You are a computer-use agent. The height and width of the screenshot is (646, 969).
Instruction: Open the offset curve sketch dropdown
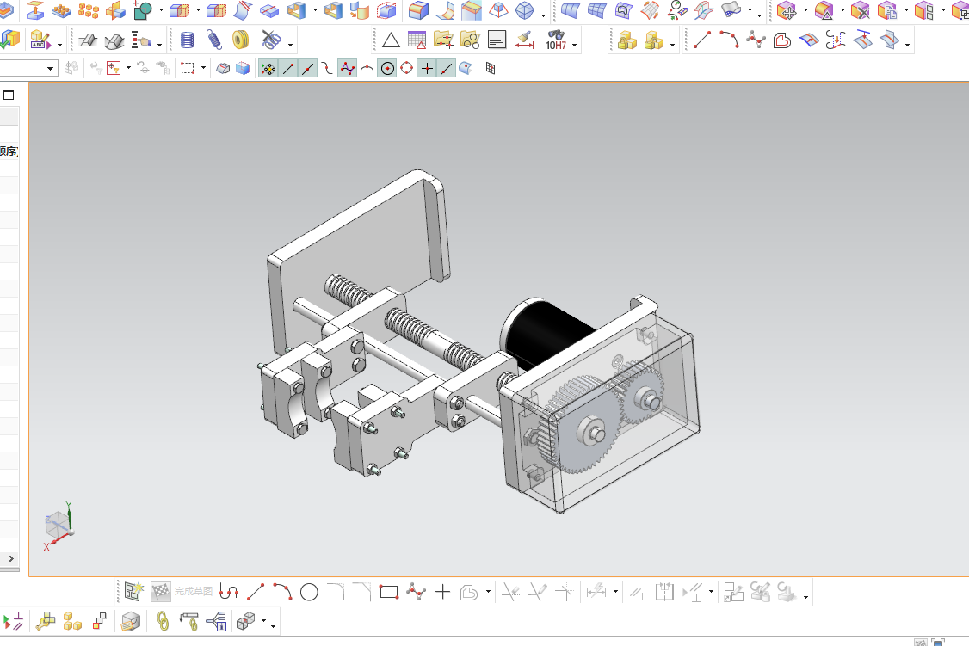pyautogui.click(x=488, y=592)
